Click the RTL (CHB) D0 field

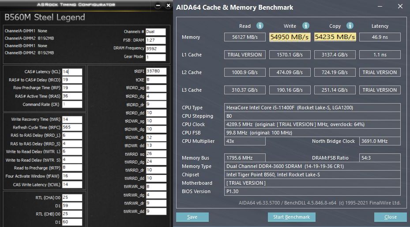(72, 214)
